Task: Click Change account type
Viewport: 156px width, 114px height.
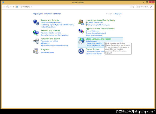Action: (x=95, y=23)
